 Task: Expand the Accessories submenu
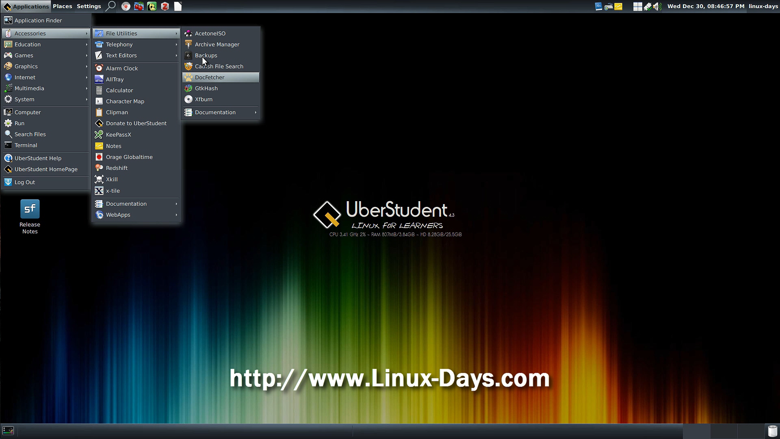pos(45,33)
